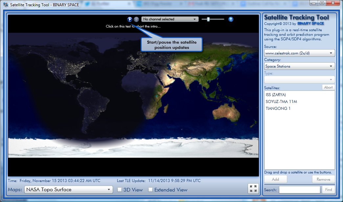Click the slider handle at top

coord(208,19)
